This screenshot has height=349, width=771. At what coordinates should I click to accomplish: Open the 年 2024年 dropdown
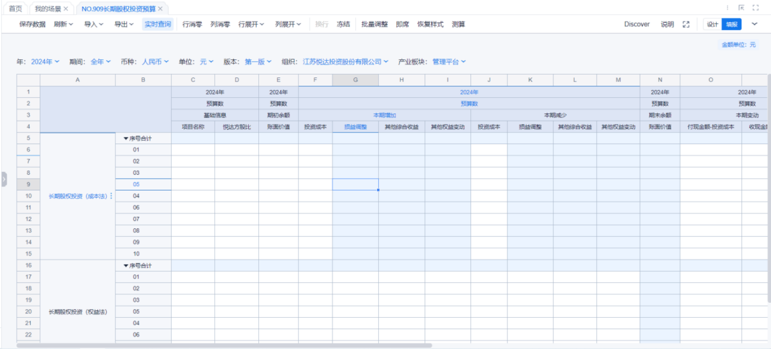coord(45,62)
